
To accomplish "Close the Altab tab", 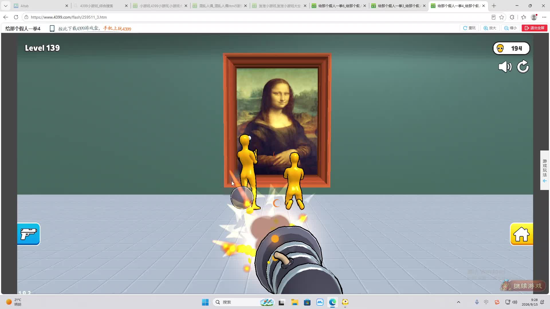I will 66,6.
